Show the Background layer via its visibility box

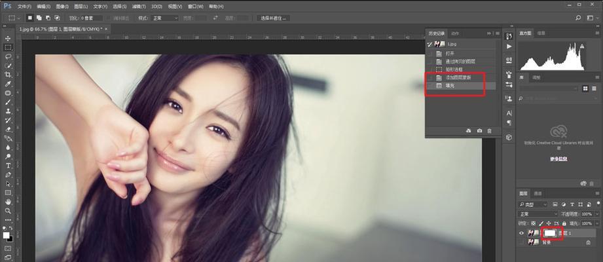click(522, 242)
